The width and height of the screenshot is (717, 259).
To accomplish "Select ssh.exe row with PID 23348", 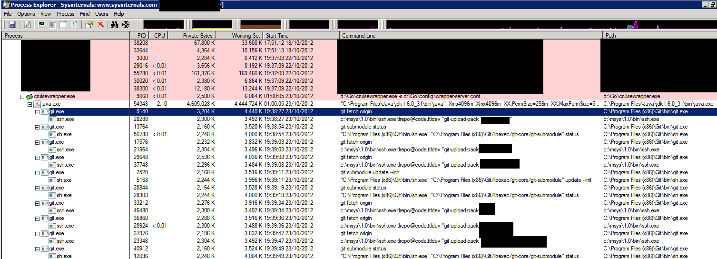I will pyautogui.click(x=359, y=241).
